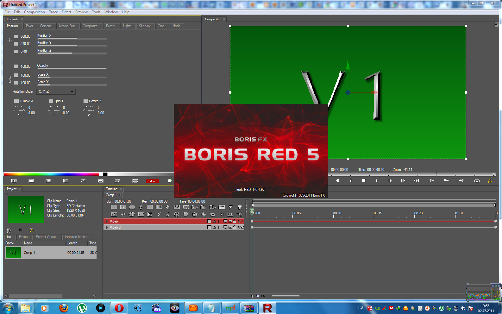Click the filmstrip media icon in timeline toolbar
Screen dimensions: 502x314
pyautogui.click(x=186, y=207)
